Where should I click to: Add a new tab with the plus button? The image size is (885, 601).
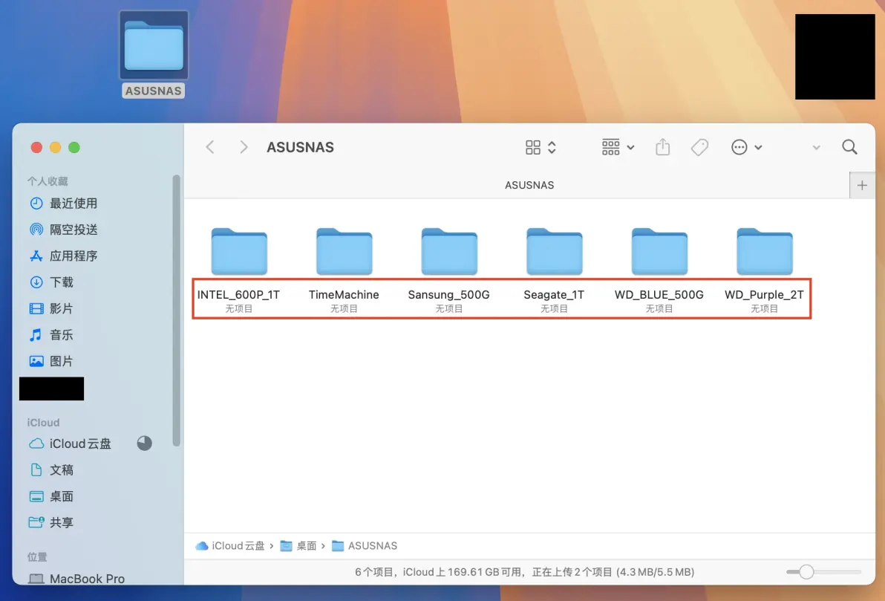tap(862, 185)
